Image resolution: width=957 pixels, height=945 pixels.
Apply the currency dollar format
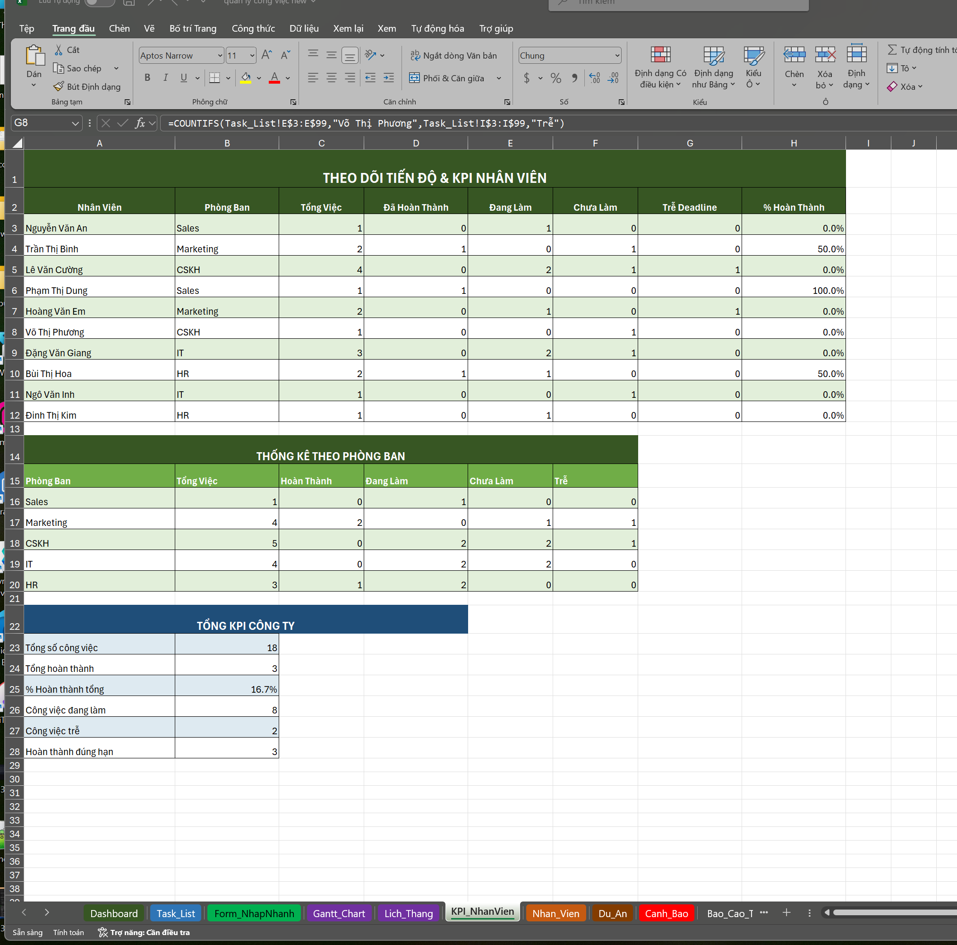click(527, 78)
